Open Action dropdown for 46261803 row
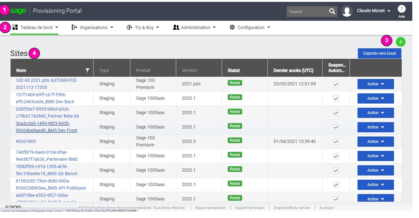Screen dimensions: 419x218 375,142
